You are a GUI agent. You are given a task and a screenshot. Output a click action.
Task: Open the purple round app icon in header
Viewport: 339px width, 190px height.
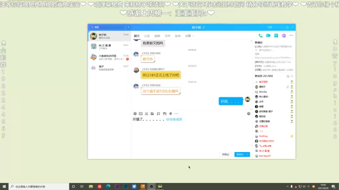284,35
